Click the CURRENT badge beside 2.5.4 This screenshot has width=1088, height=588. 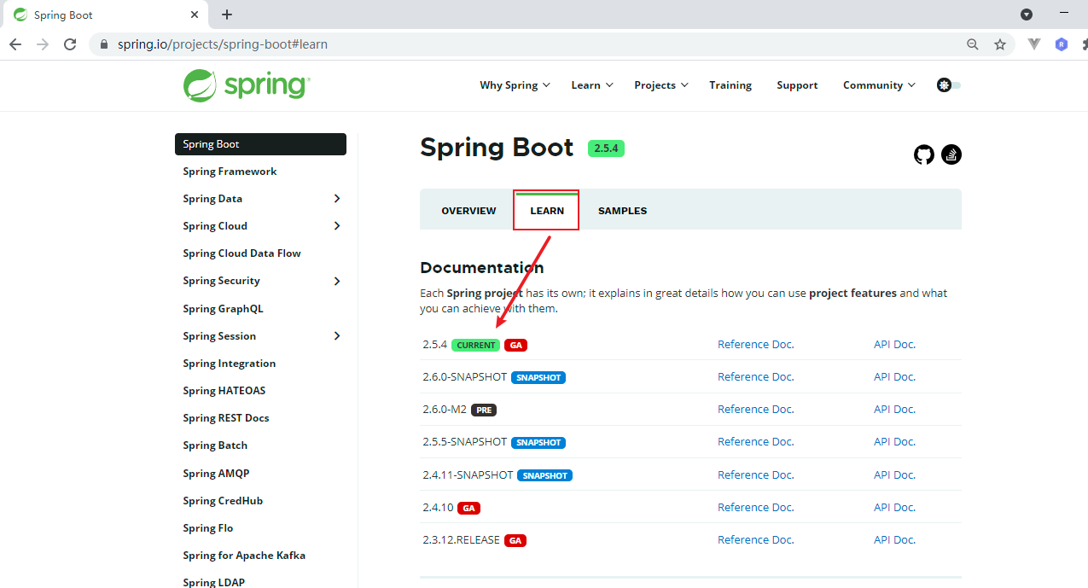tap(475, 345)
